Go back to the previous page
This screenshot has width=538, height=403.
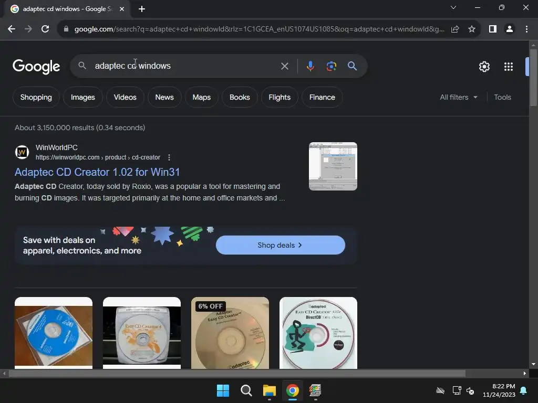point(12,29)
